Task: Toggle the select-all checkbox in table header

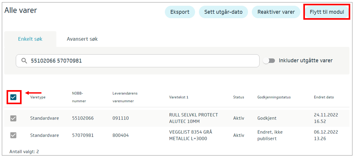Action: (x=13, y=97)
